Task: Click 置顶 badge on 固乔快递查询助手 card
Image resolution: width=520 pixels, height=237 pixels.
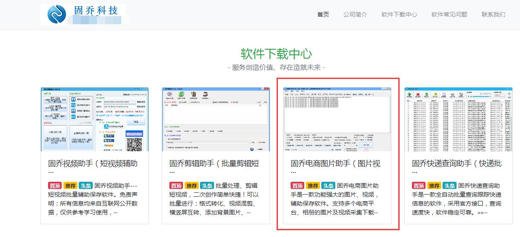Action: tap(419, 186)
